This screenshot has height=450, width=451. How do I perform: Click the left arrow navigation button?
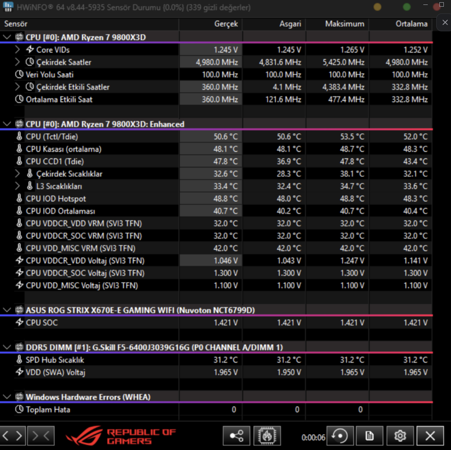(6, 436)
